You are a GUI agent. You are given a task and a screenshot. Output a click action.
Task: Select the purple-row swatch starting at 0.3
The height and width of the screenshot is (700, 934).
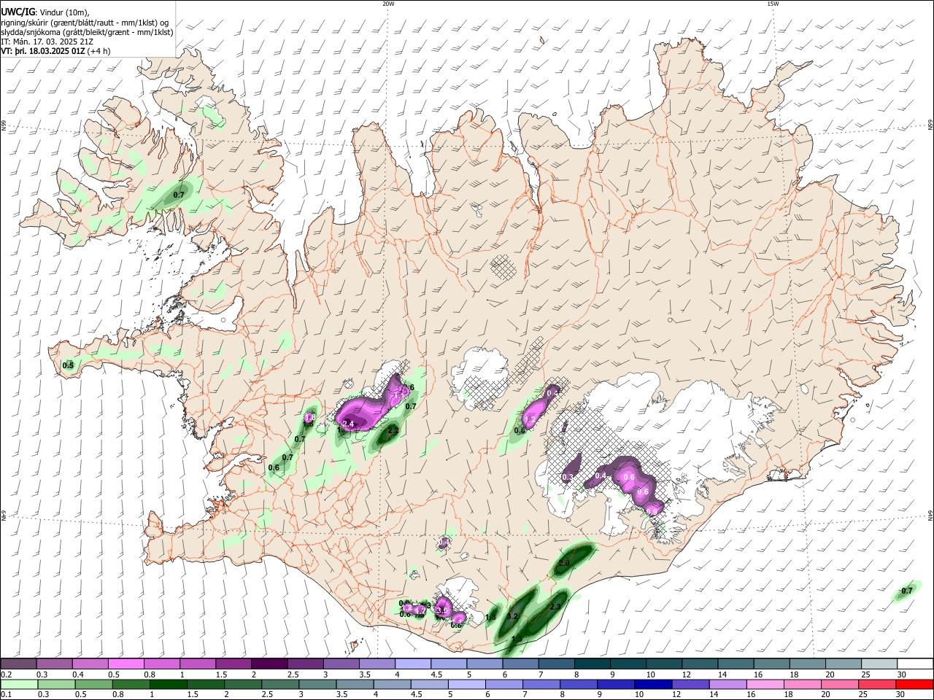(x=54, y=664)
